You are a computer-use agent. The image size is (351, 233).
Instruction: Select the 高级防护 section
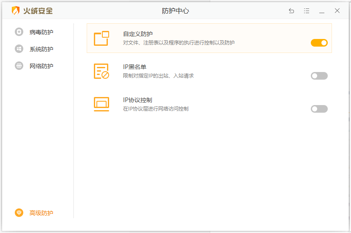41,213
